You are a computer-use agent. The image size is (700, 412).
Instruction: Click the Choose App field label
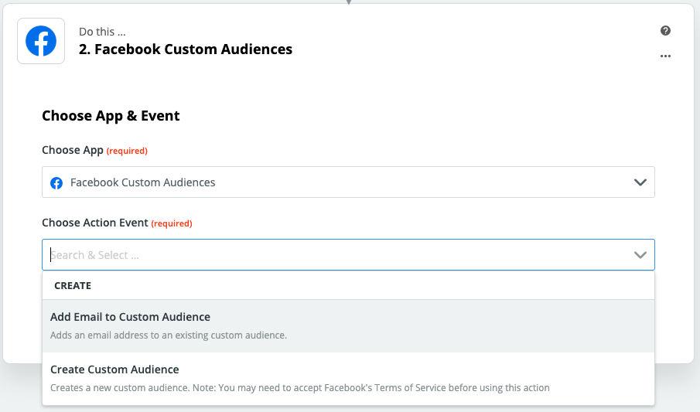click(x=72, y=150)
